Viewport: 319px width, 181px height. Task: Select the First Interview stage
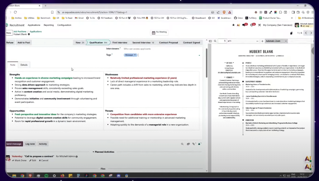120,42
